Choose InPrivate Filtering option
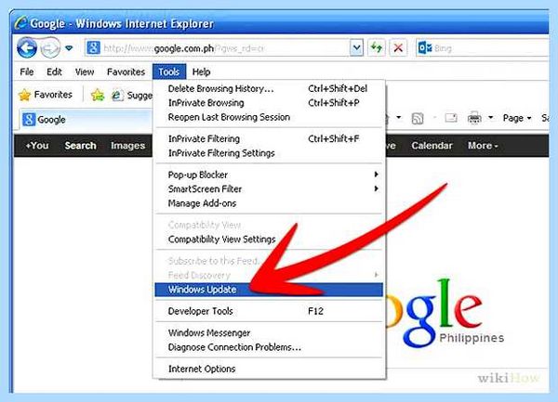This screenshot has width=558, height=402. [x=269, y=138]
